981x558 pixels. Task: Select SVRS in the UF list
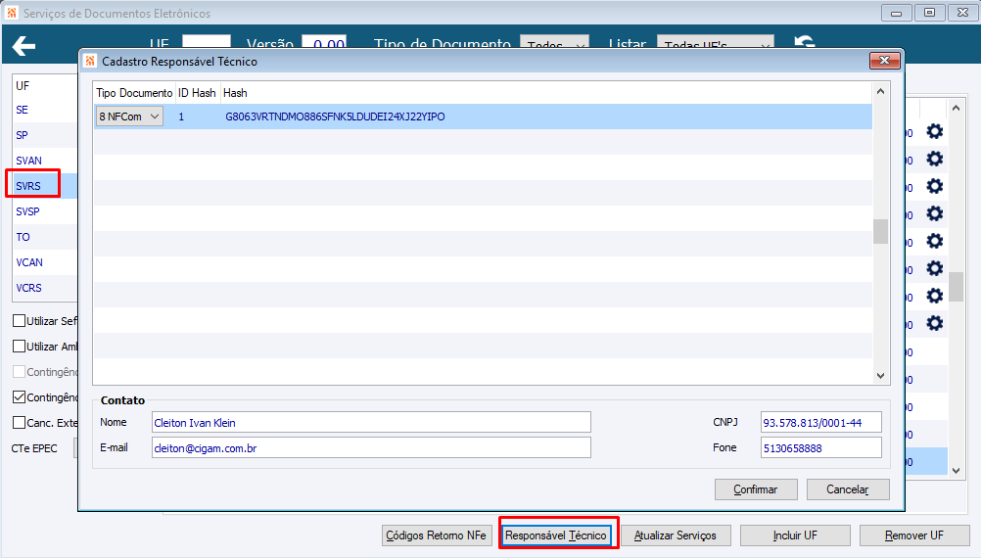(x=28, y=186)
